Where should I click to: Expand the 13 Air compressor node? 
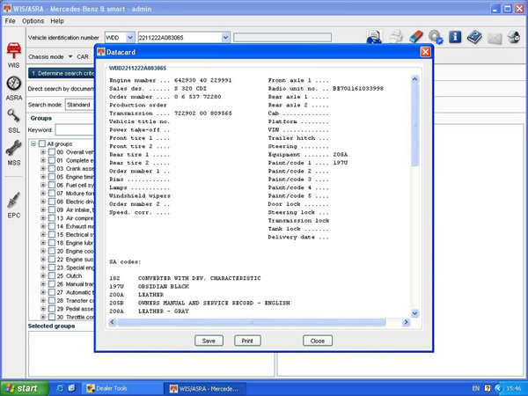coord(43,218)
